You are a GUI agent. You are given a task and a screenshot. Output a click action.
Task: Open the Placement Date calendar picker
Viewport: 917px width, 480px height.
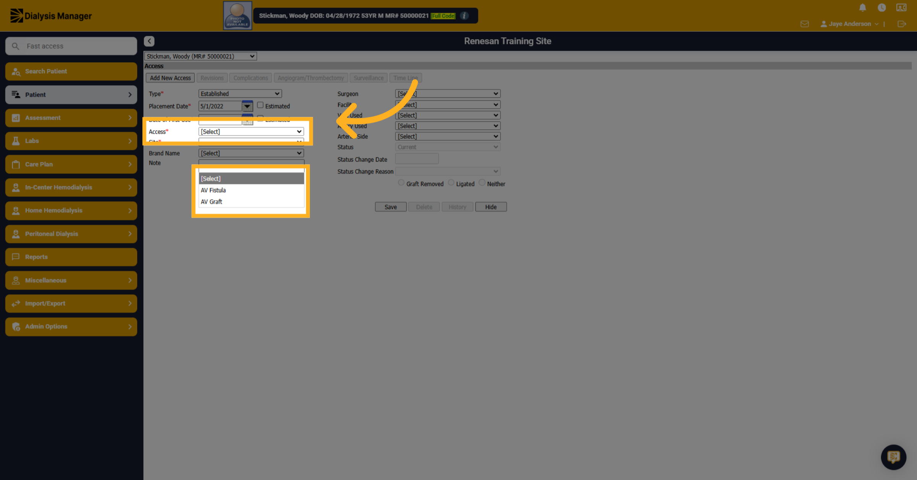tap(247, 106)
